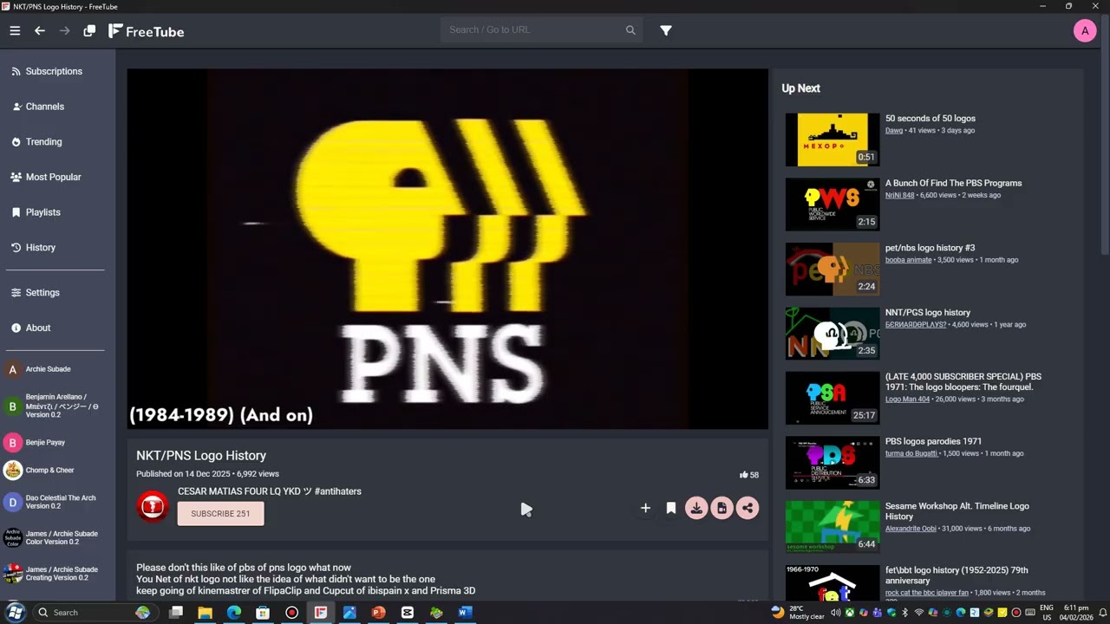Open a new FreeTube window
1110x624 pixels.
click(89, 30)
